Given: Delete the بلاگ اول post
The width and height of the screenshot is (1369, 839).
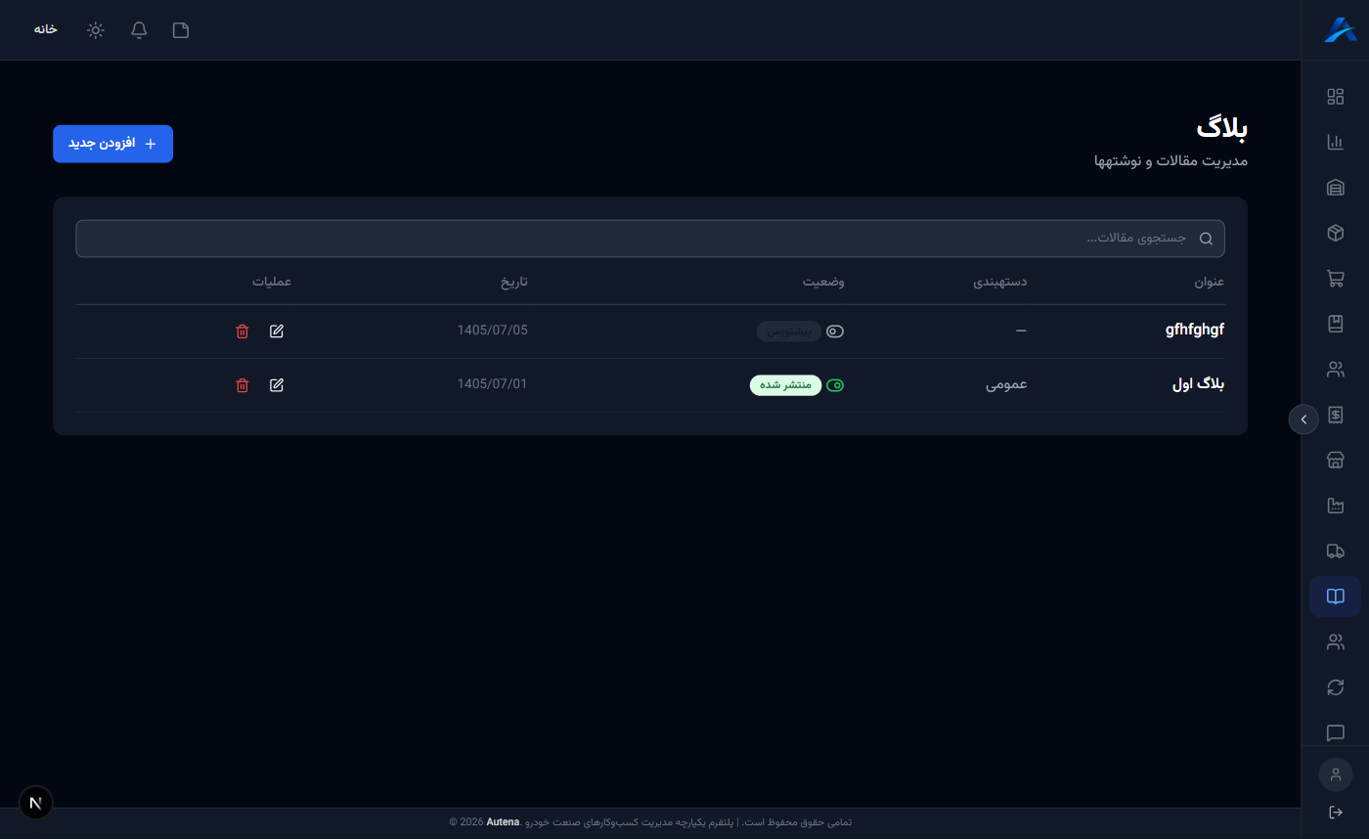Looking at the screenshot, I should (243, 385).
